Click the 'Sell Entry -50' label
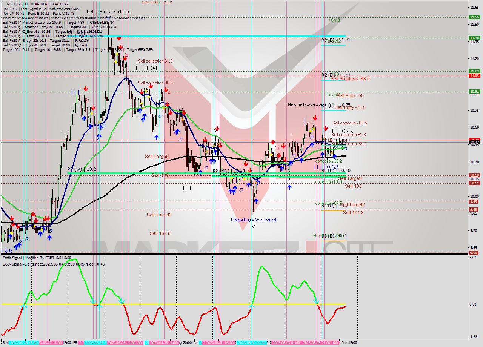Viewport: 483px width, 347px height. (350, 96)
